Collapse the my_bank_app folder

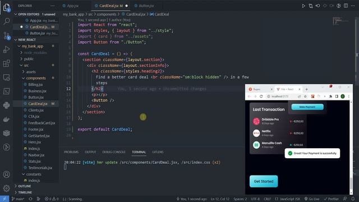point(33,46)
